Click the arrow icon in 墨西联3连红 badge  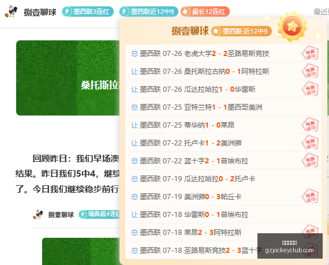[67, 12]
